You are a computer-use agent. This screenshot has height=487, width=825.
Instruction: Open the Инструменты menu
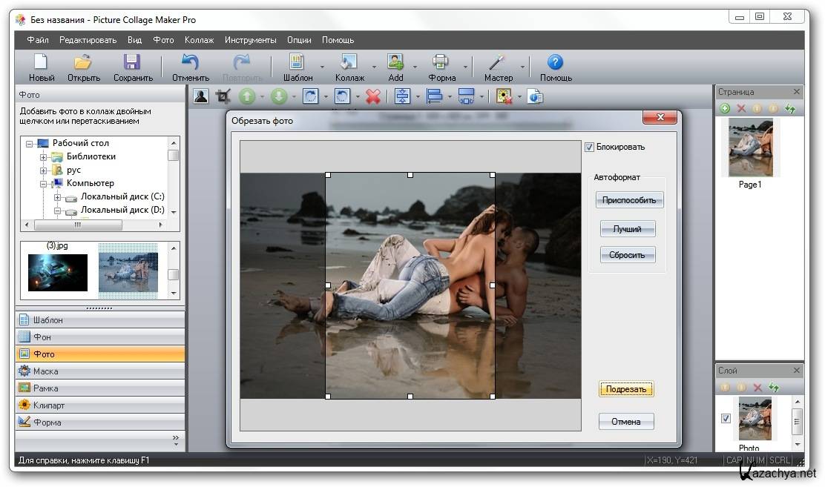pos(250,40)
